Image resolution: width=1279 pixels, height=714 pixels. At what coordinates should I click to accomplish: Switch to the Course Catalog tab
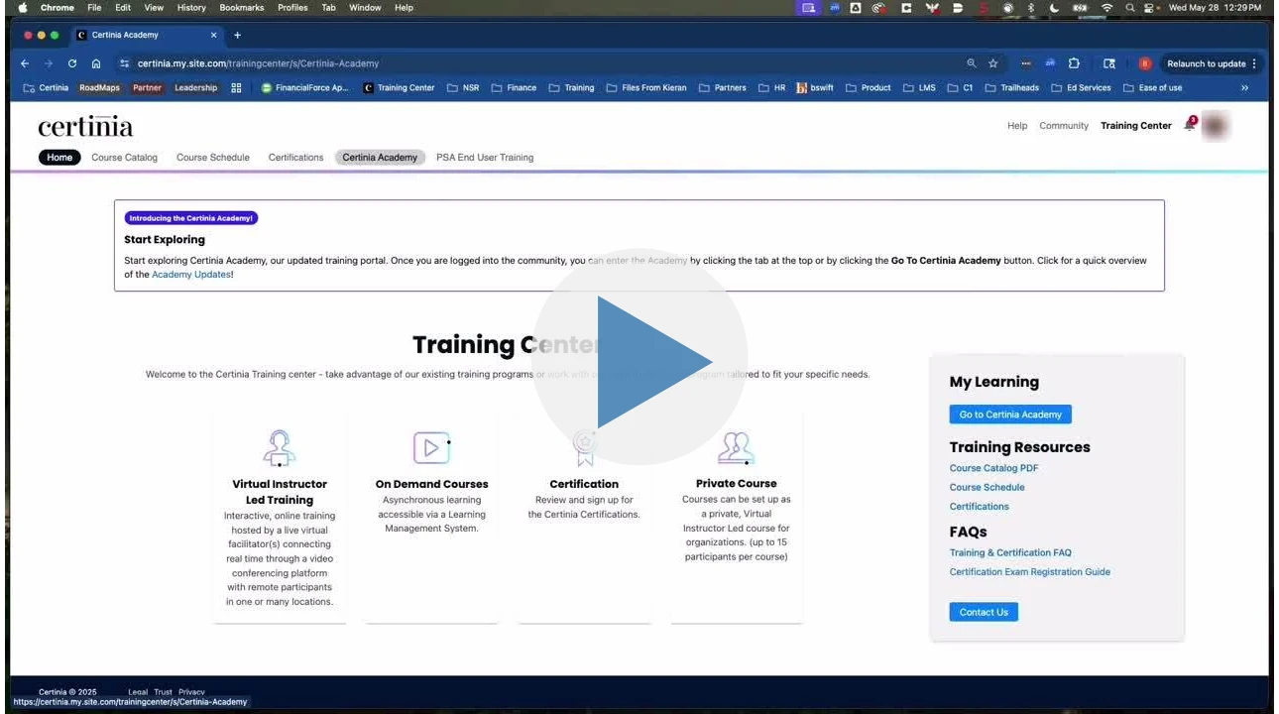[x=124, y=158]
